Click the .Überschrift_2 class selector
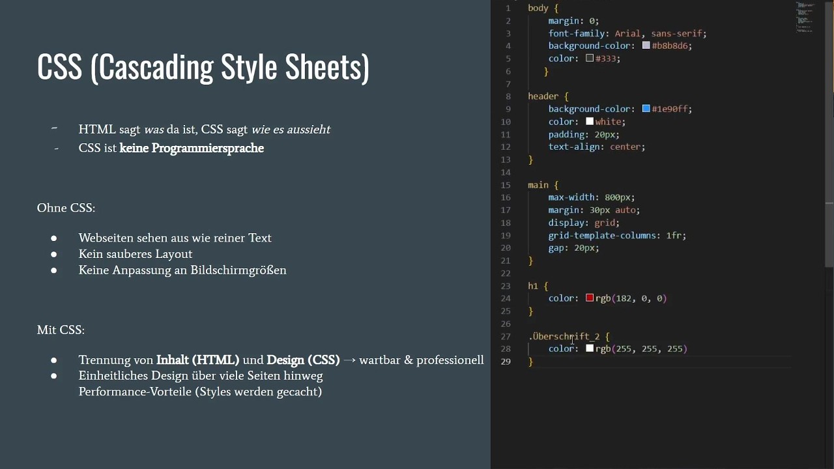The height and width of the screenshot is (469, 834). click(564, 336)
